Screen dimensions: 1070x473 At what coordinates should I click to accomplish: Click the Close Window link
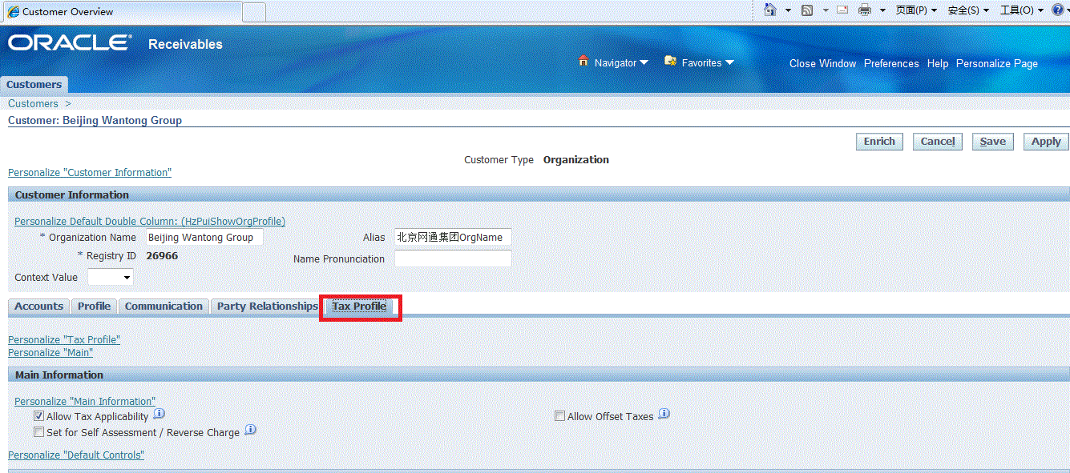click(822, 63)
